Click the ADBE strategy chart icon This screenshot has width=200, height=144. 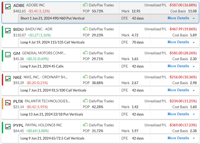[8, 7]
